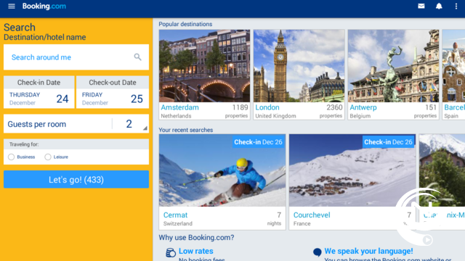This screenshot has width=465, height=261.
Task: Click the '7 nights' text on Cermat
Action: click(x=275, y=219)
